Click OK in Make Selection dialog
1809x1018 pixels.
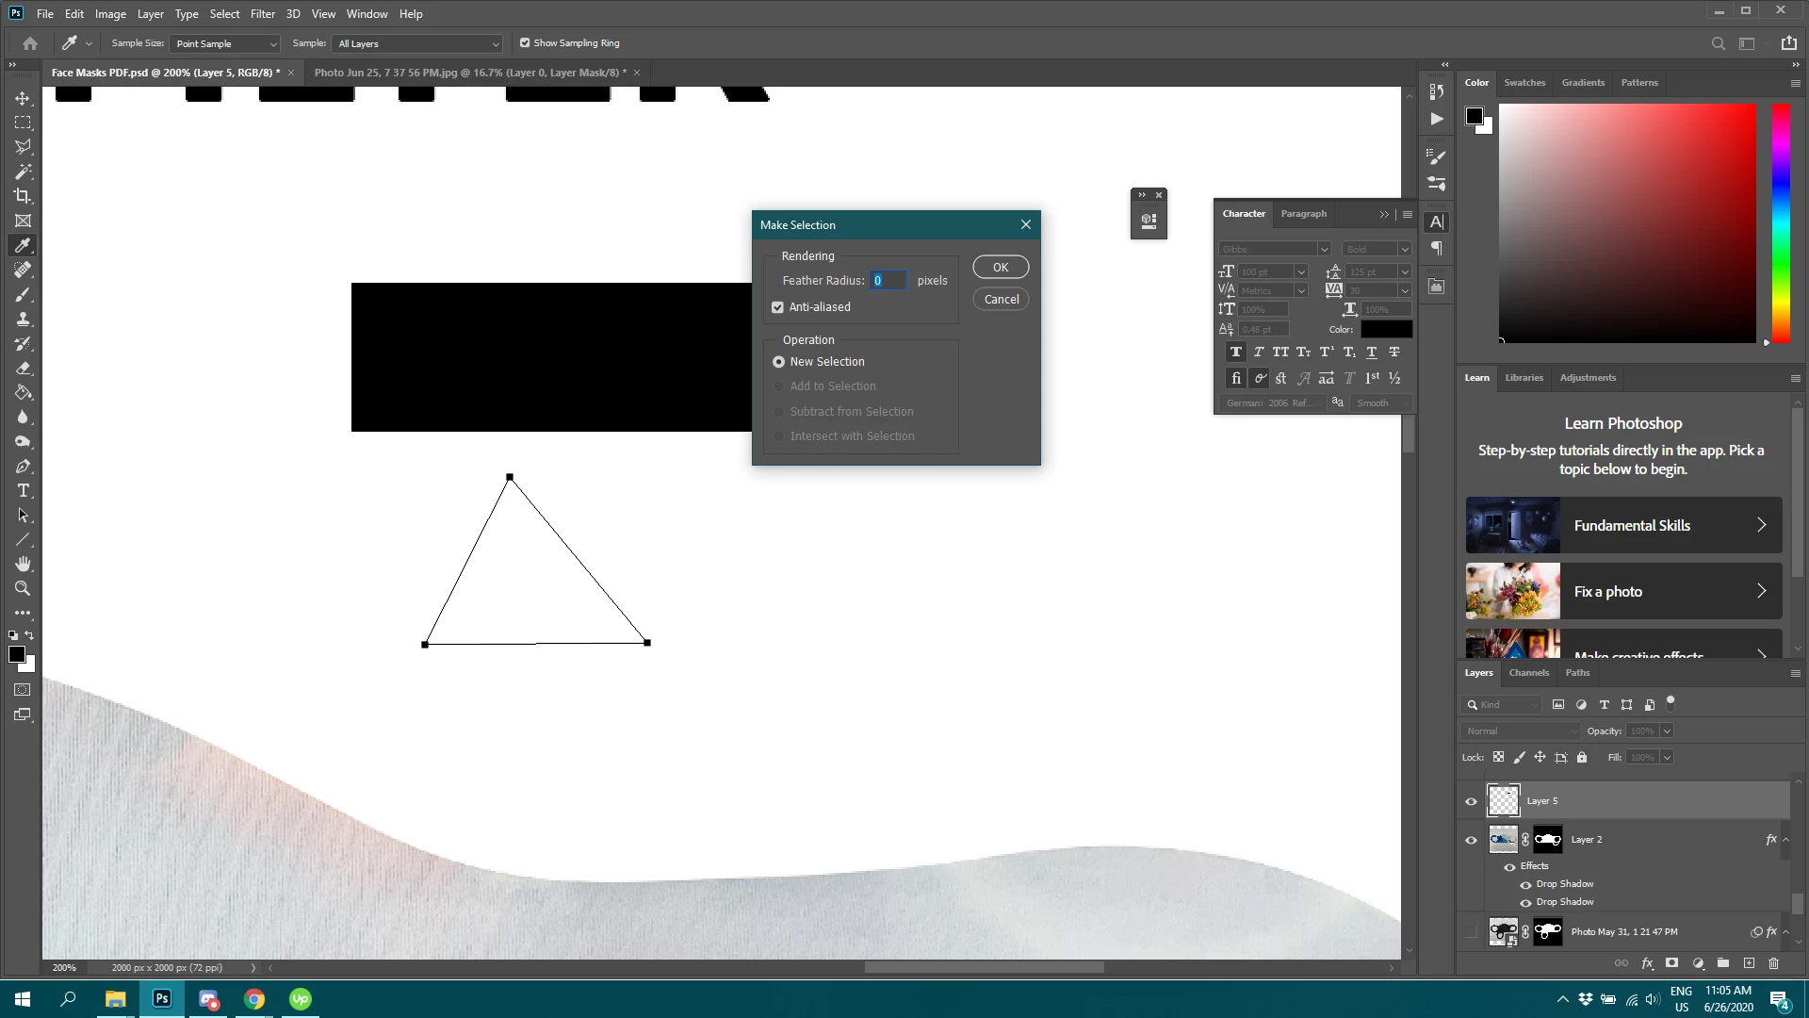1001,268
